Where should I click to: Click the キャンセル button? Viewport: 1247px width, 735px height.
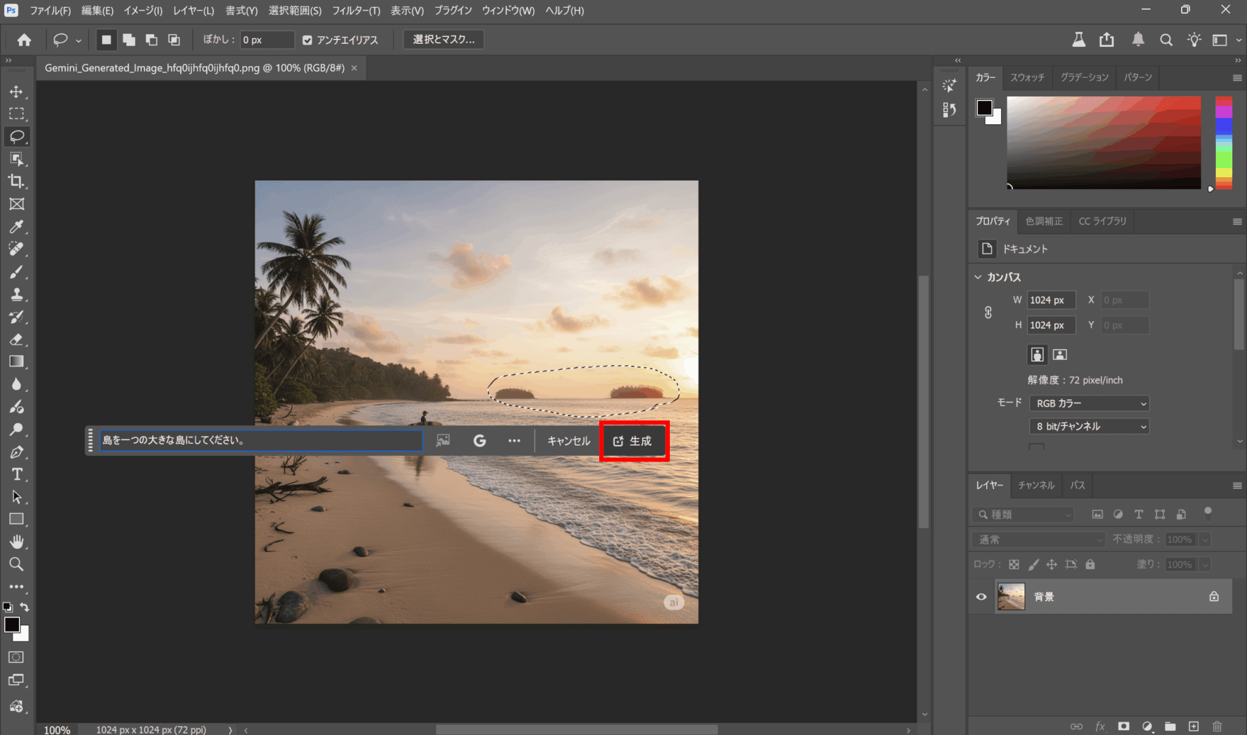click(x=568, y=441)
